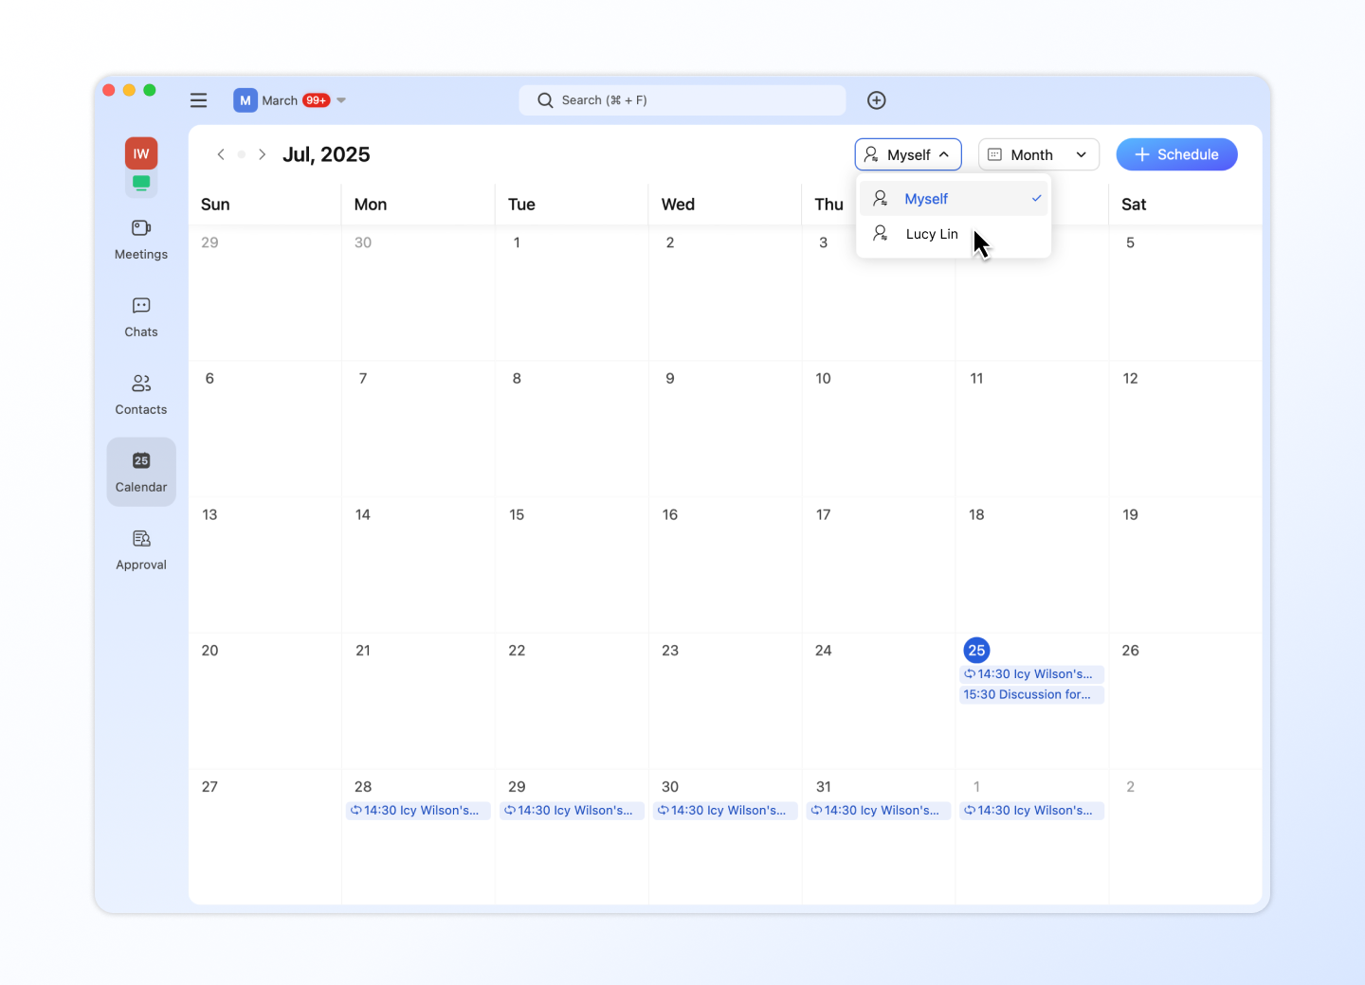Open the 14:30 Icy Wilson event on 28th

tap(418, 811)
